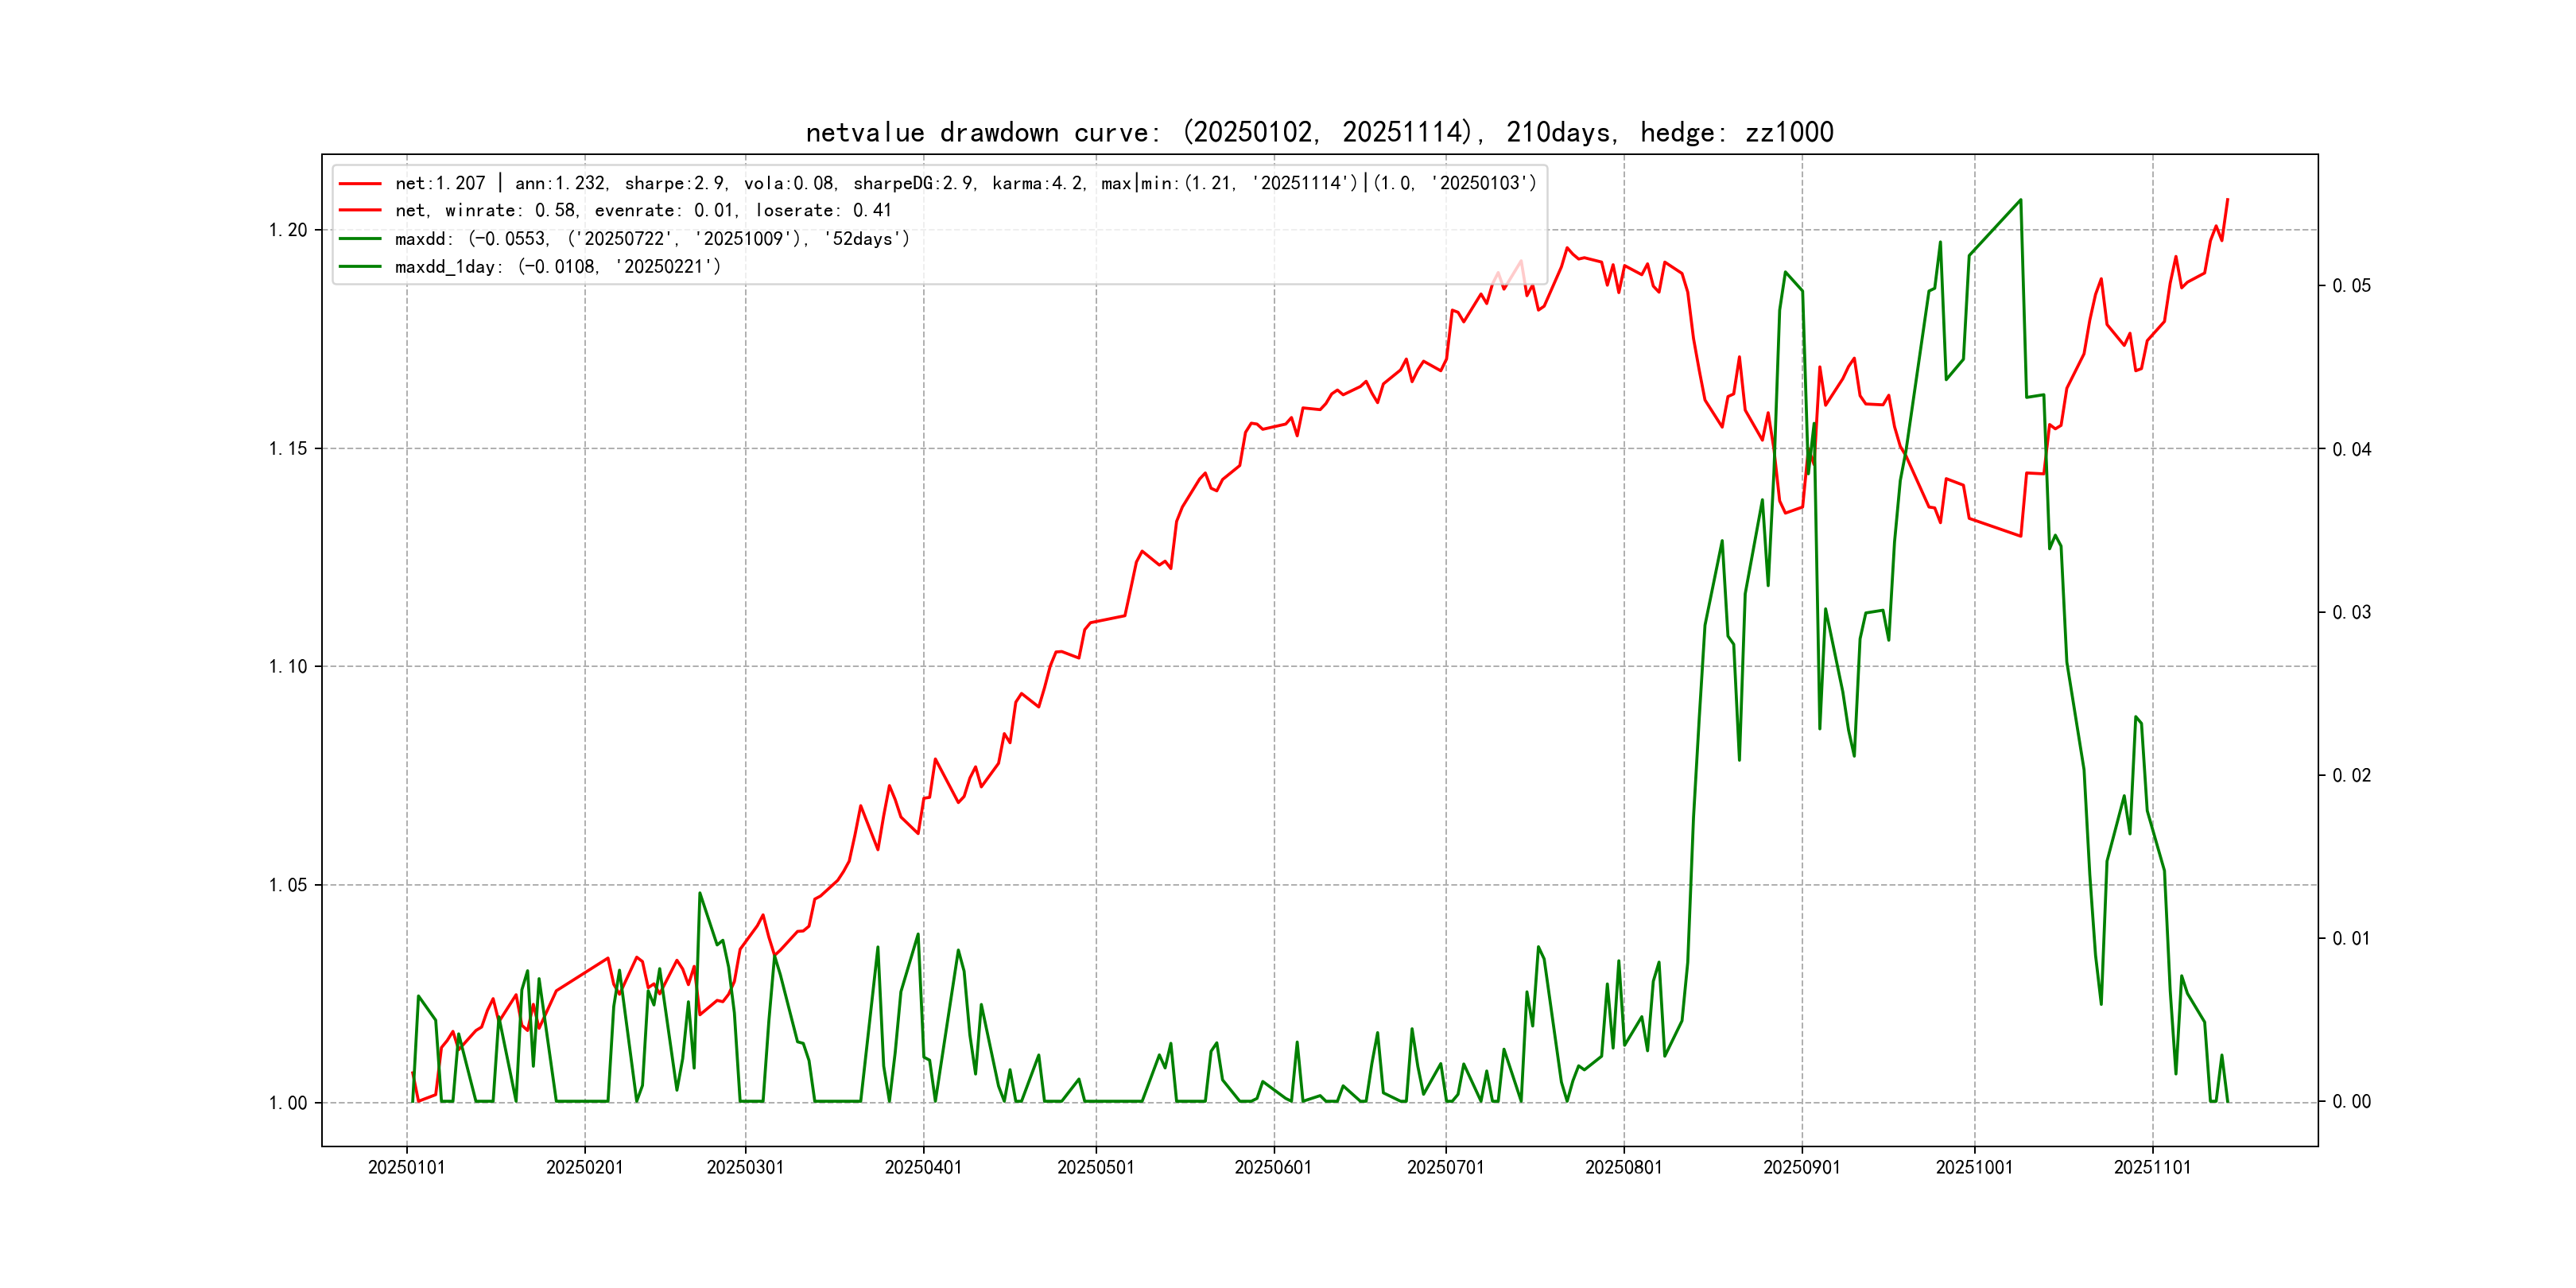Click the 1.20 left axis tick label

[x=288, y=231]
